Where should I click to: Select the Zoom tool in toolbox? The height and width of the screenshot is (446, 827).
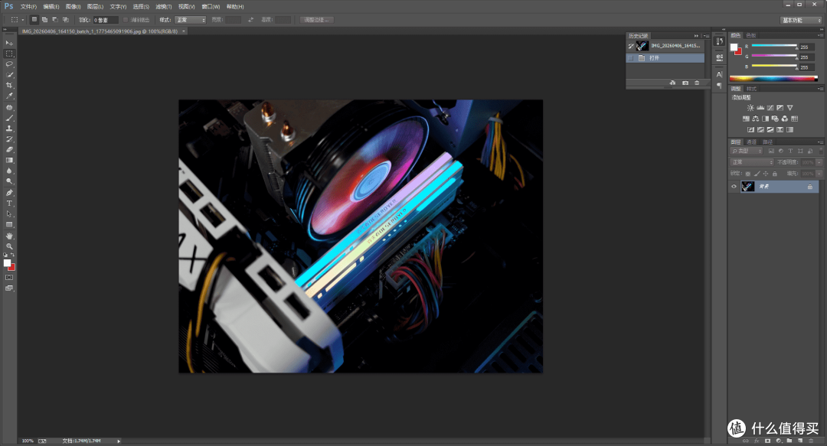9,246
